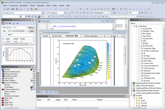
Task: Select the pointer arrow tool
Action: (x=55, y=9)
